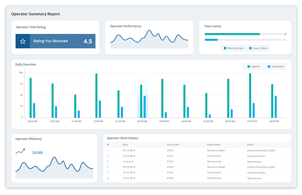302x195 pixels.
Task: Click the upward trend arrow icon
Action: point(20,151)
